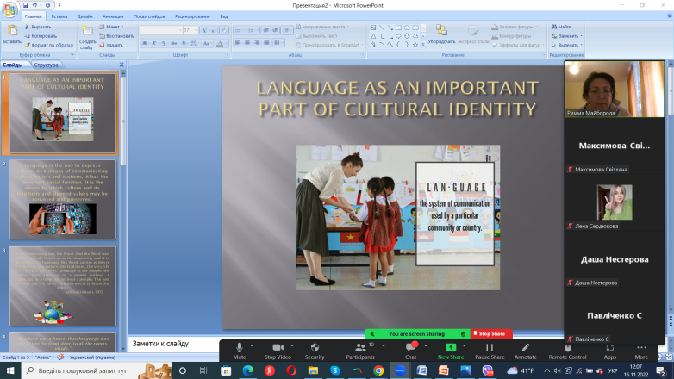Click Zoom Annotate pencil icon
Image resolution: width=674 pixels, height=379 pixels.
(x=525, y=347)
